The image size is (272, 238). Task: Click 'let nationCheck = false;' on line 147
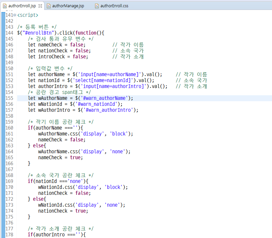tap(59, 51)
